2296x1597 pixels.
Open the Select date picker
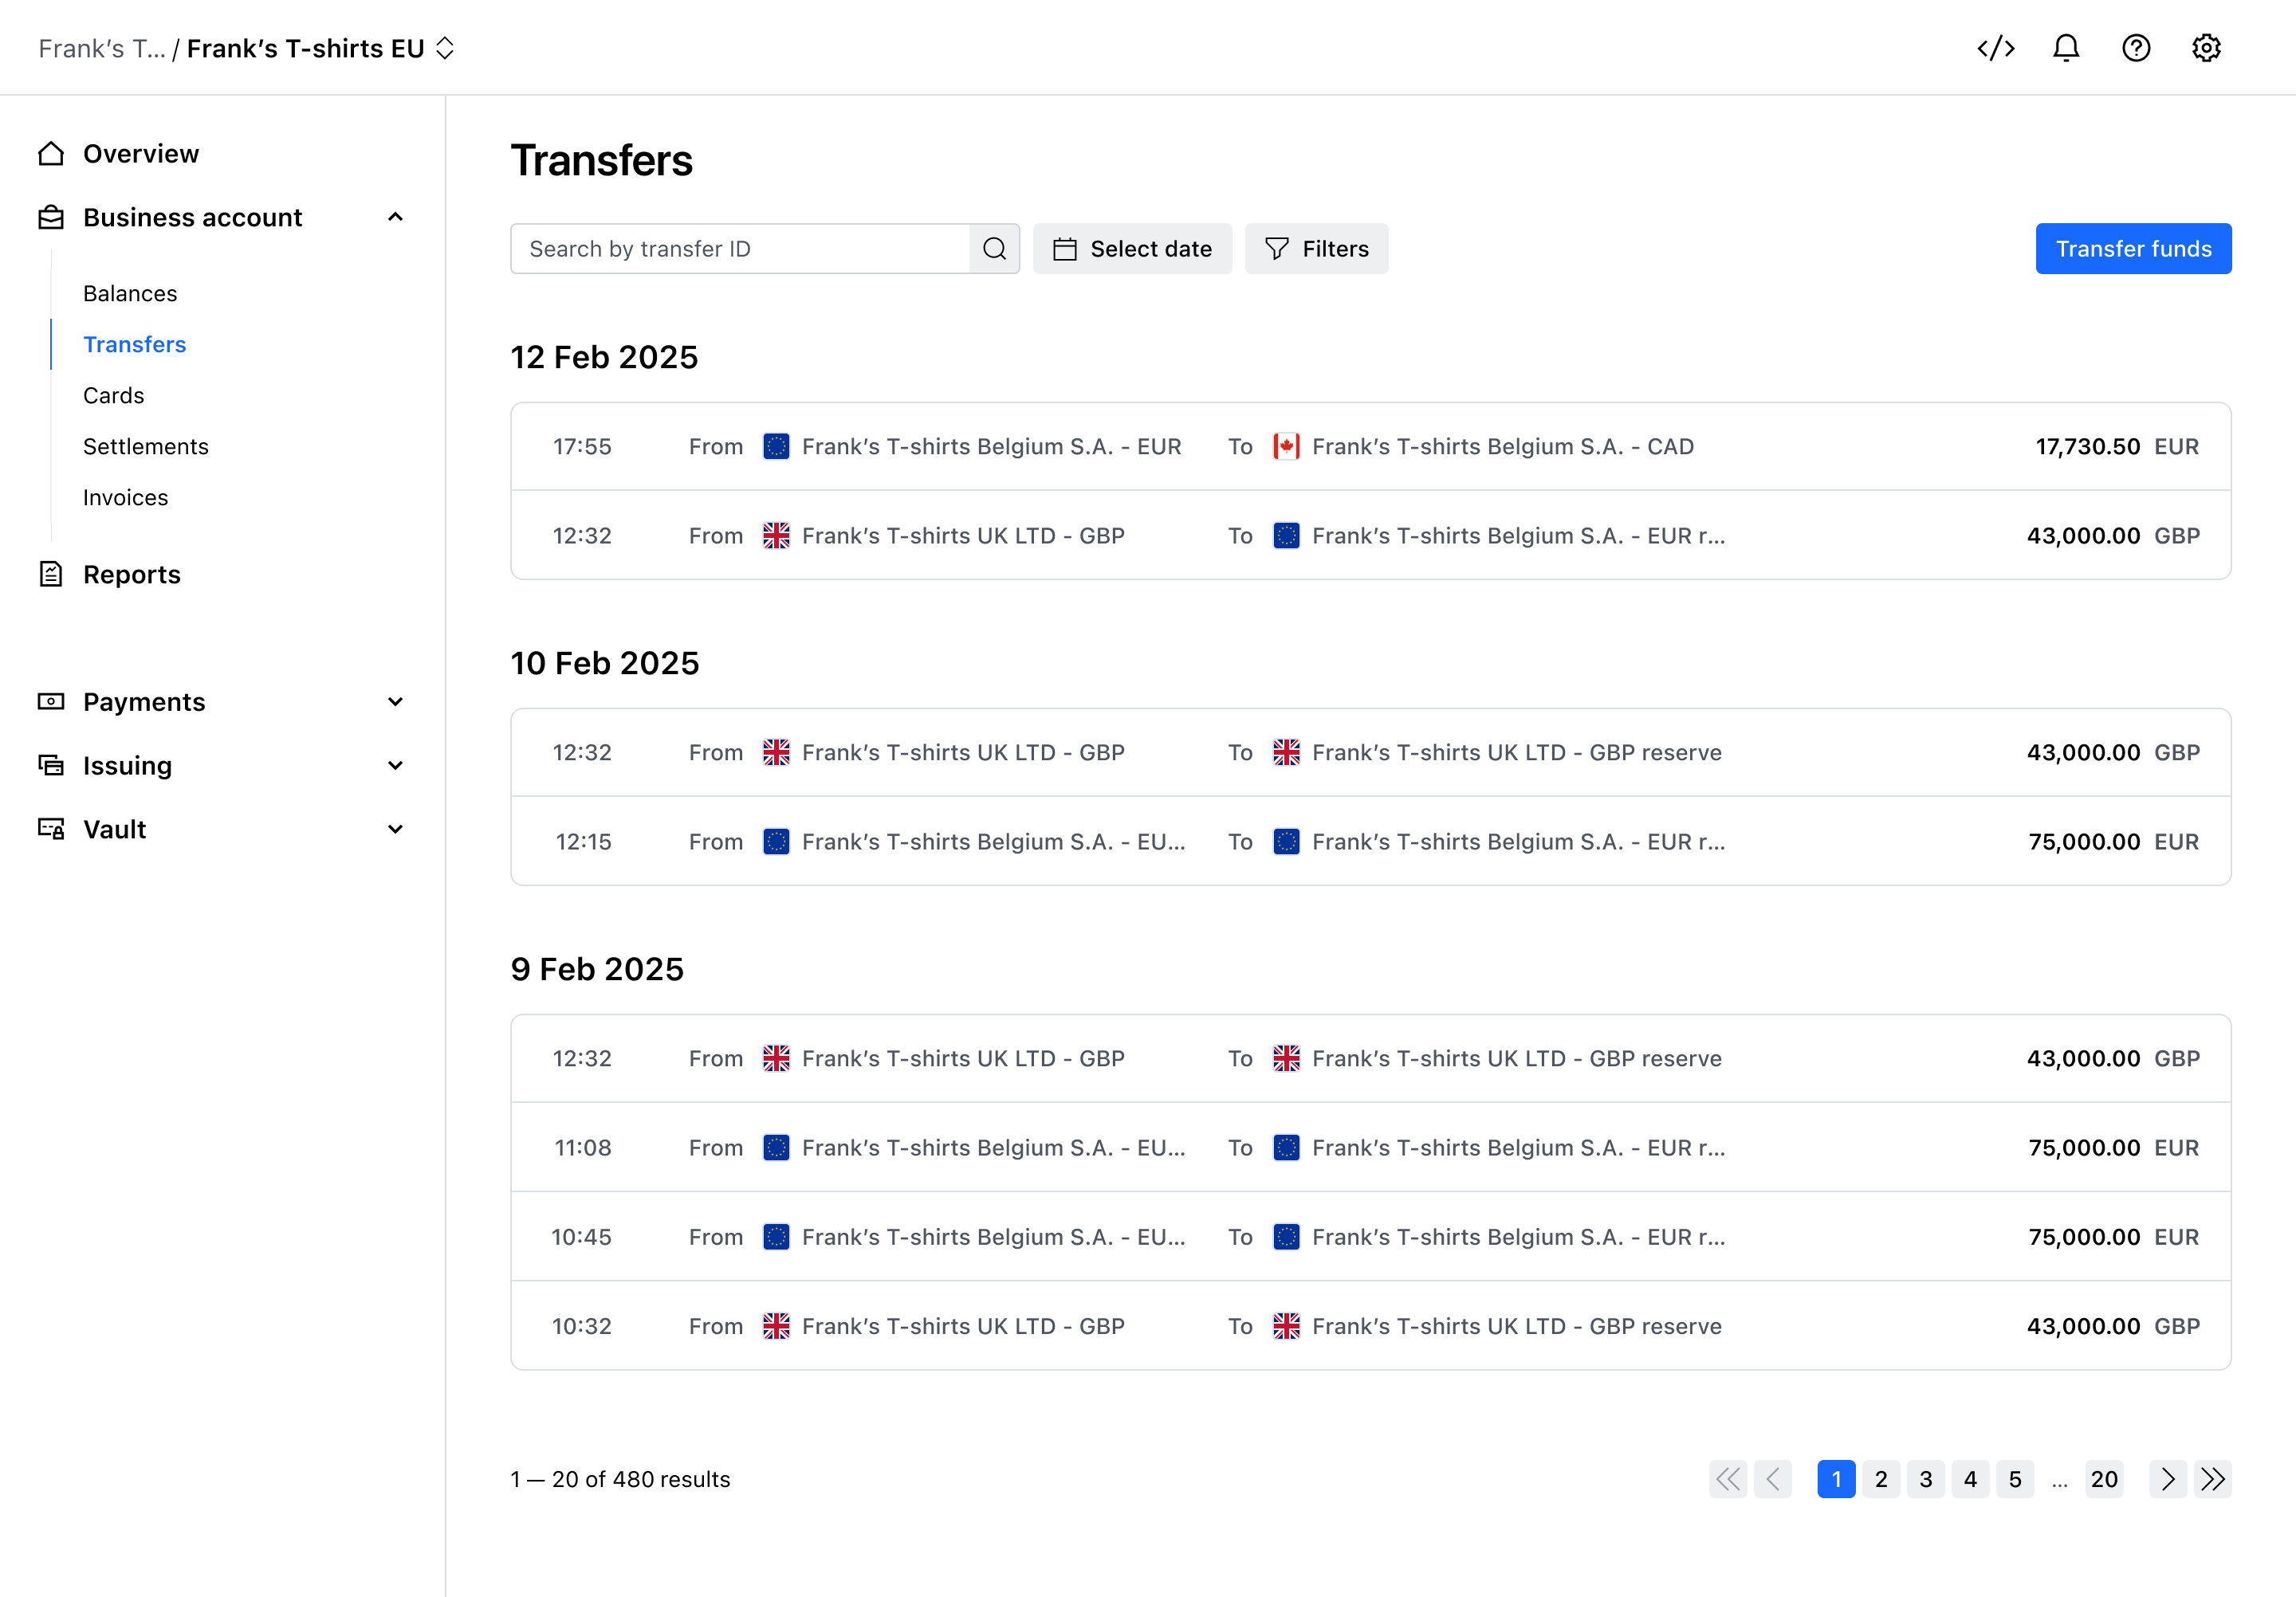tap(1132, 249)
